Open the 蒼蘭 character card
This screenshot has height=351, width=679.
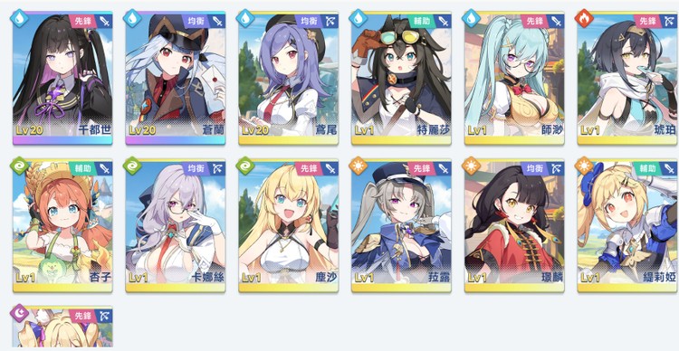tap(176, 78)
